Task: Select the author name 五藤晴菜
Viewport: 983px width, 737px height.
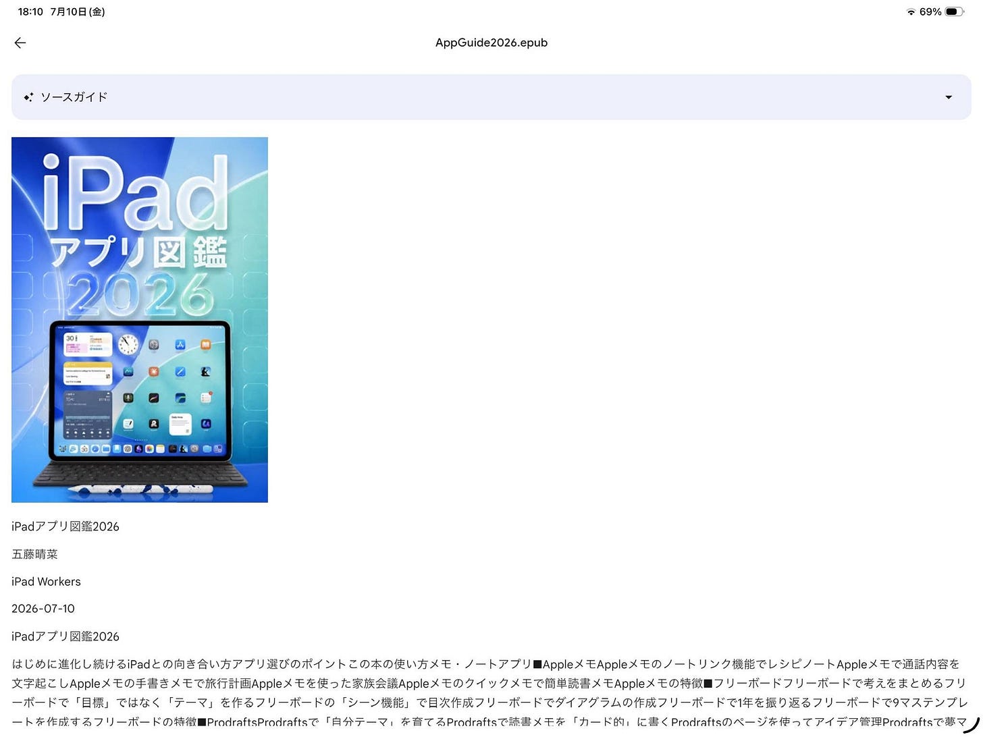Action: [x=35, y=554]
